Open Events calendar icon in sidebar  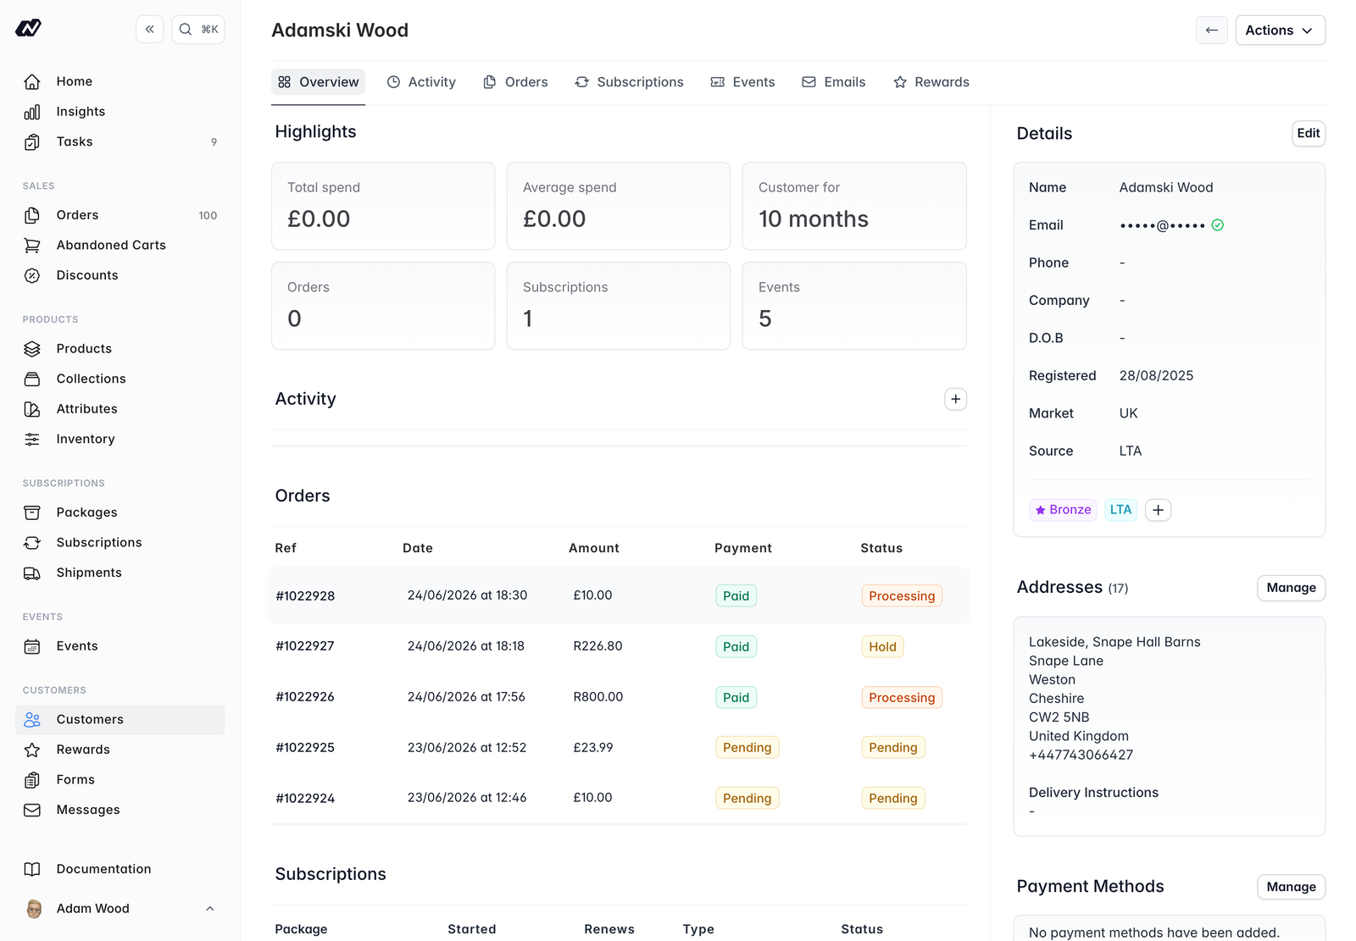[x=32, y=646]
